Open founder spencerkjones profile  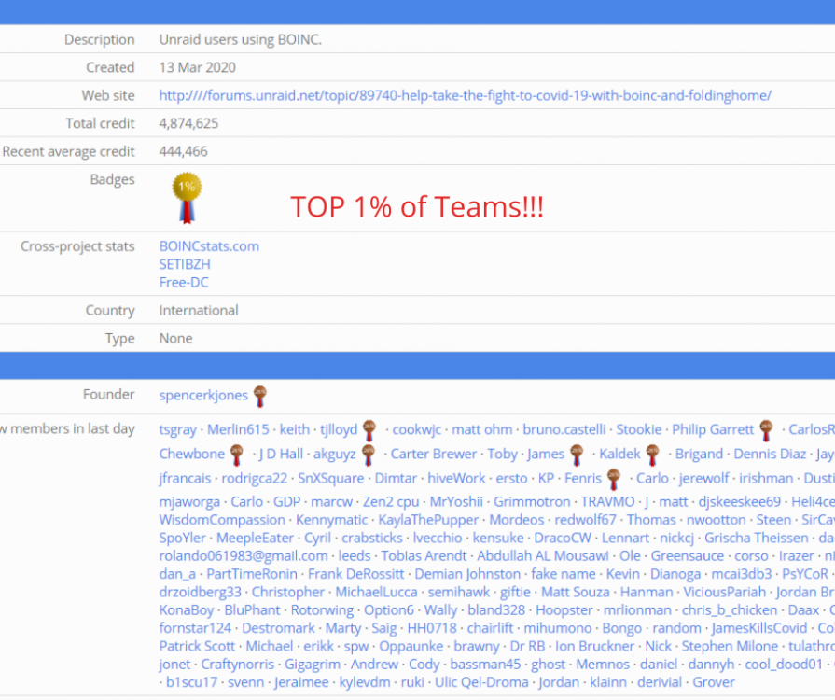pos(203,396)
